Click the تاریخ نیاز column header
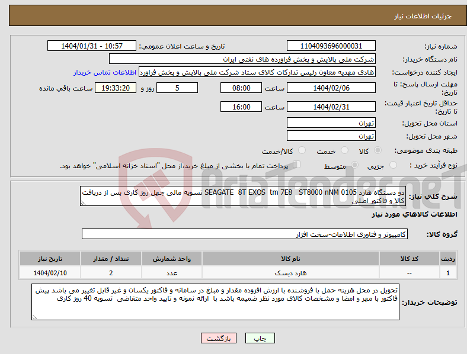Image resolution: width=467 pixels, height=354 pixels. pyautogui.click(x=50, y=259)
